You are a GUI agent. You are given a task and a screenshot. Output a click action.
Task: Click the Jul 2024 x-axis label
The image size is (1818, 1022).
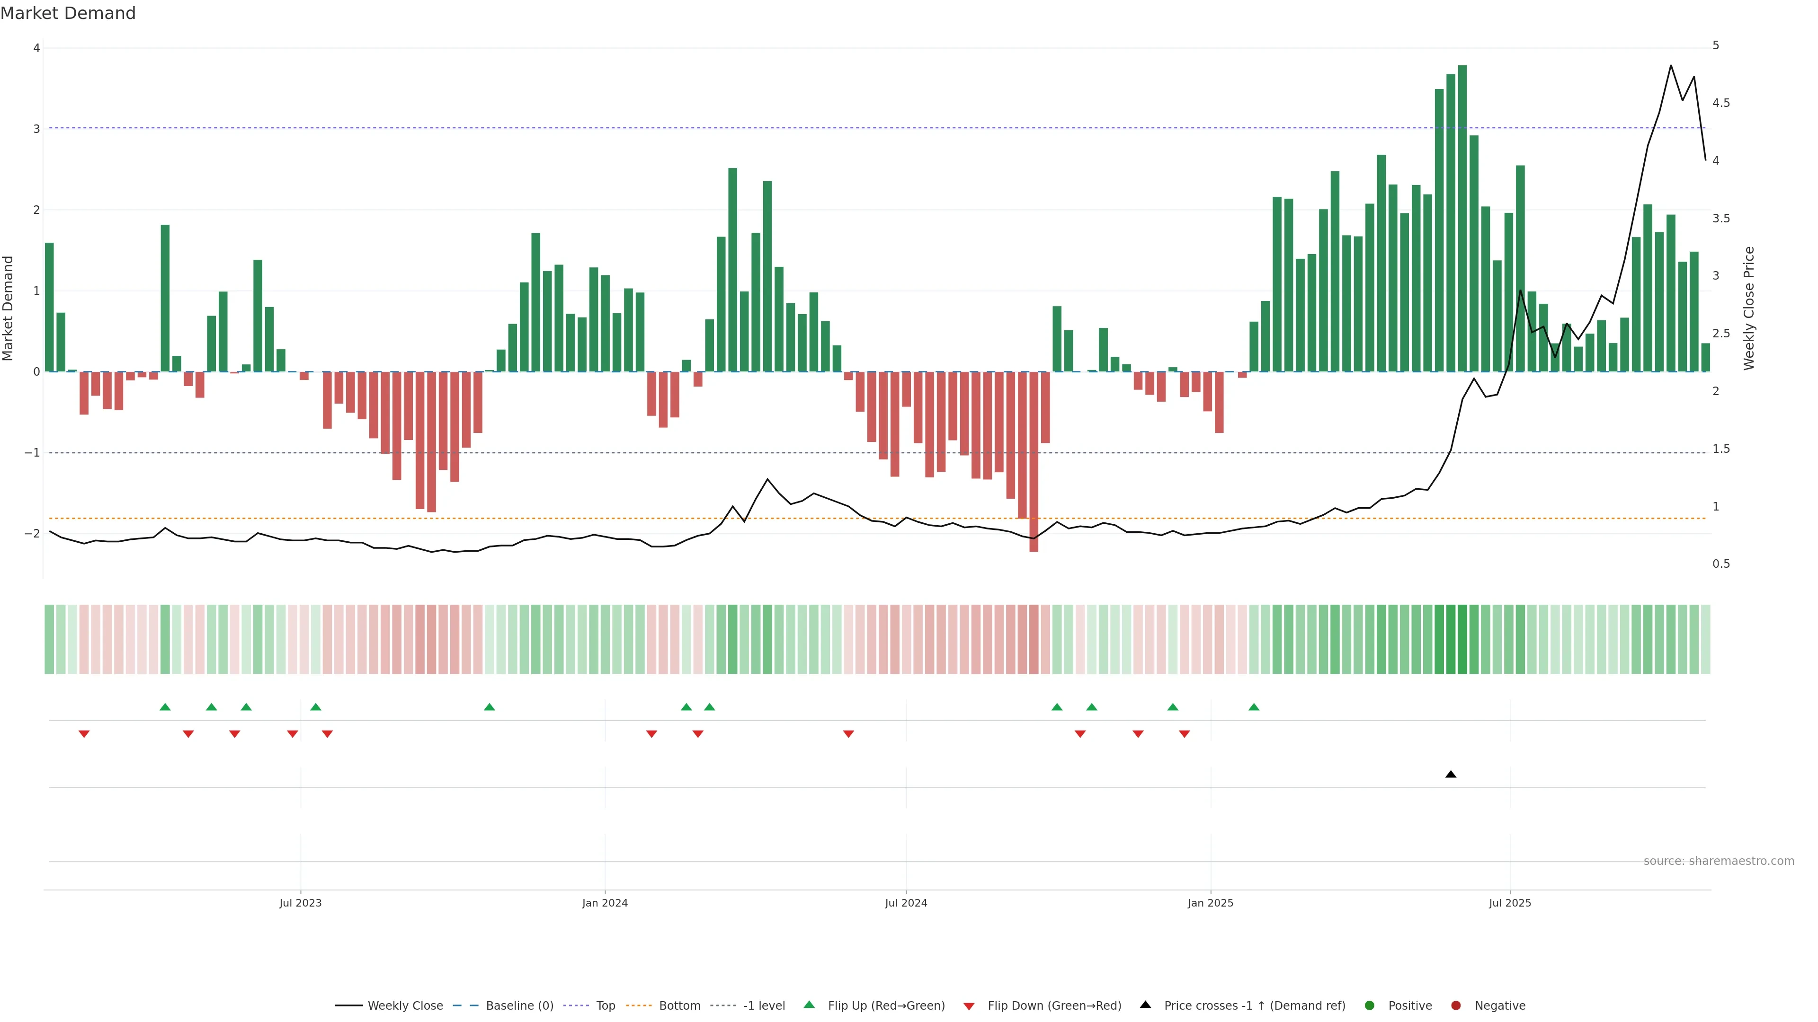pyautogui.click(x=906, y=903)
